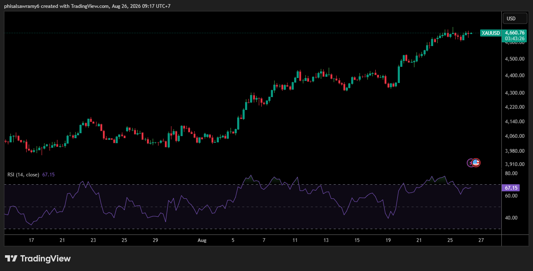Viewport: 533px width, 271px height.
Task: Click the 3,910.00 price axis label
Action: point(514,164)
